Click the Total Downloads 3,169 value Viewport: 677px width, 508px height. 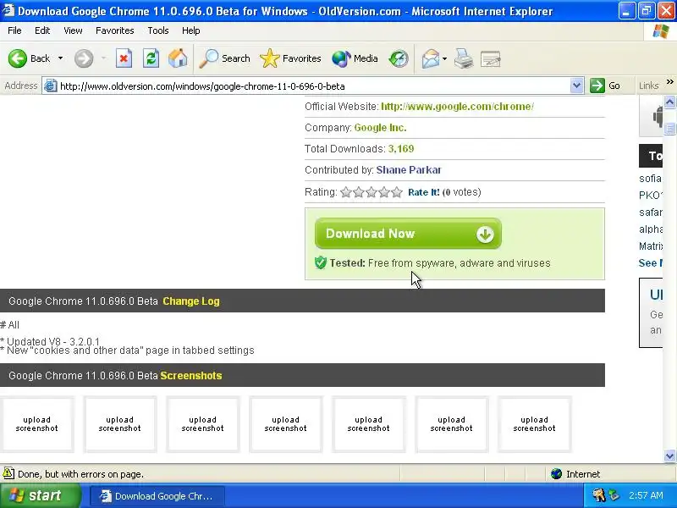point(400,149)
